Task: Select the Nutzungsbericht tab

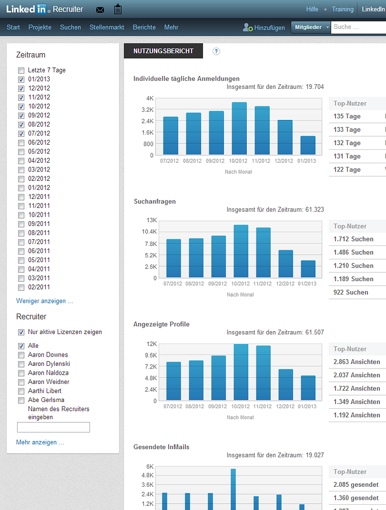Action: [163, 51]
